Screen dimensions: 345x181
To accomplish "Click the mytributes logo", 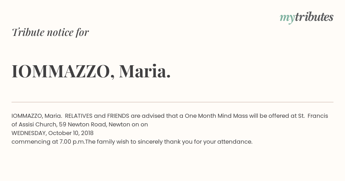I will [x=306, y=18].
